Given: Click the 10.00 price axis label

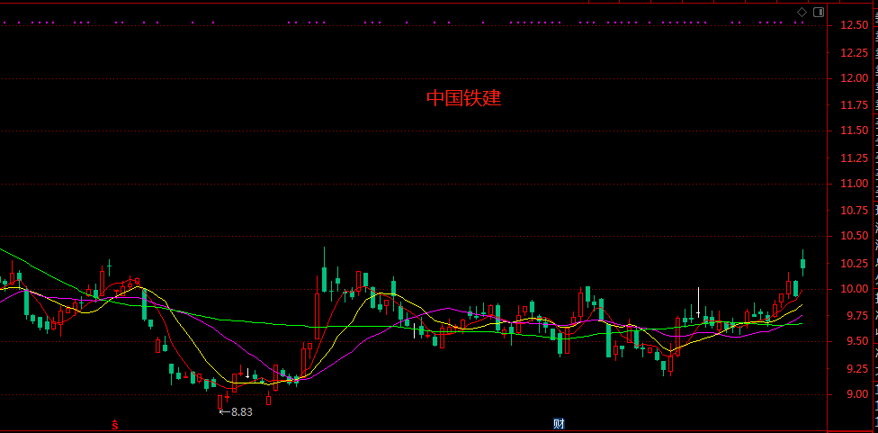Looking at the screenshot, I should (854, 290).
